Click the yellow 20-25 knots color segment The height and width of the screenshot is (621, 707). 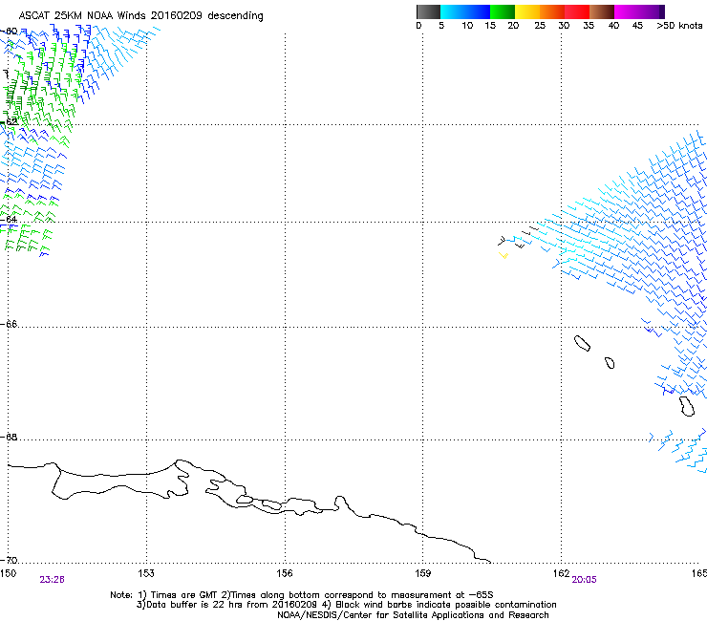pyautogui.click(x=527, y=11)
